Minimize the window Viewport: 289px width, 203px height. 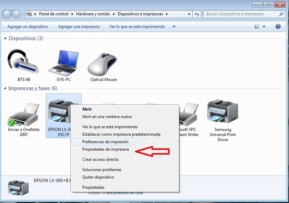[x=257, y=5]
